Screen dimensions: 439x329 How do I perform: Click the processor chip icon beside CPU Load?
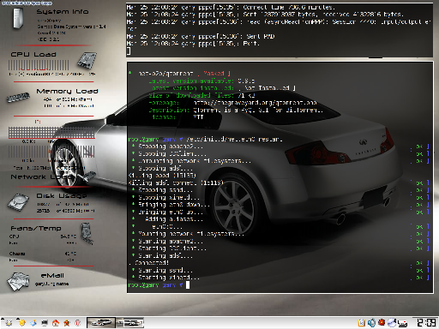[x=87, y=60]
